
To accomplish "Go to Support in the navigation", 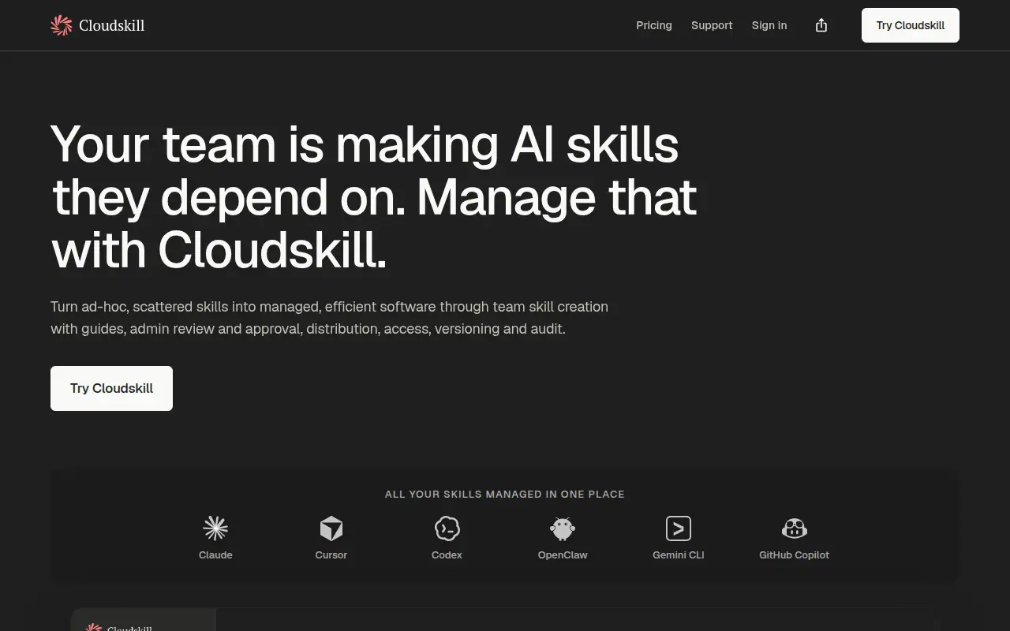I will click(712, 25).
